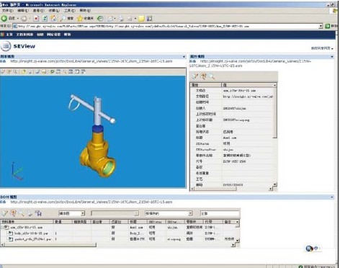This screenshot has height=268, width=340.
Task: Click the green Back button in IE
Action: 4,18
